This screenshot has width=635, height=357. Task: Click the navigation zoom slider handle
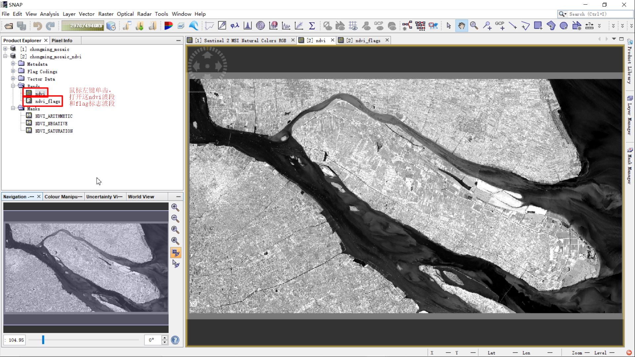[x=43, y=340]
